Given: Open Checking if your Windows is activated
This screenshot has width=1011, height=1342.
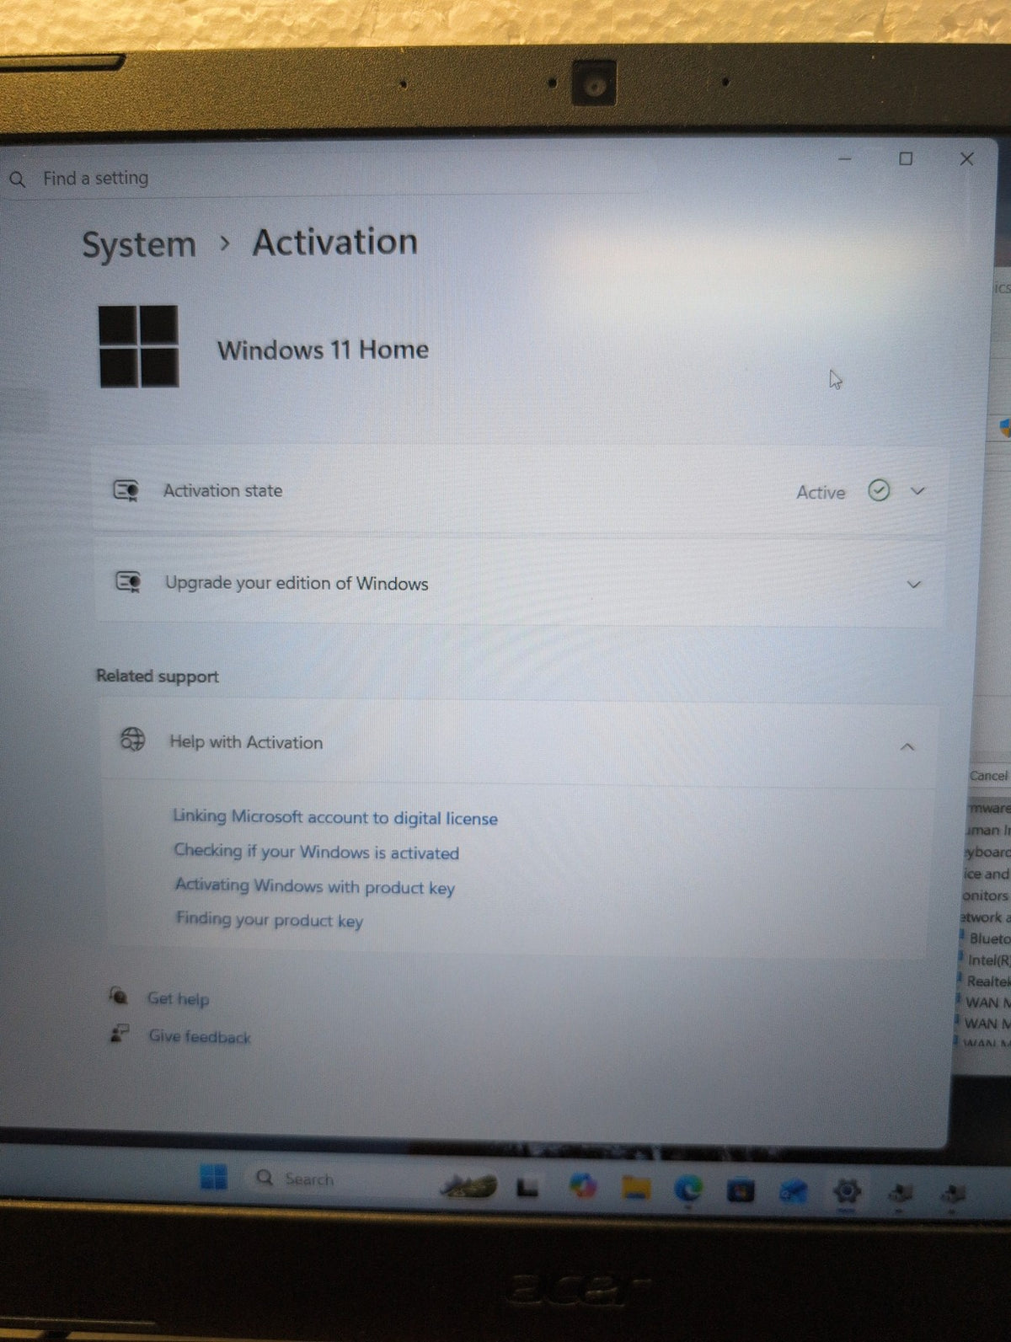Looking at the screenshot, I should click(317, 852).
